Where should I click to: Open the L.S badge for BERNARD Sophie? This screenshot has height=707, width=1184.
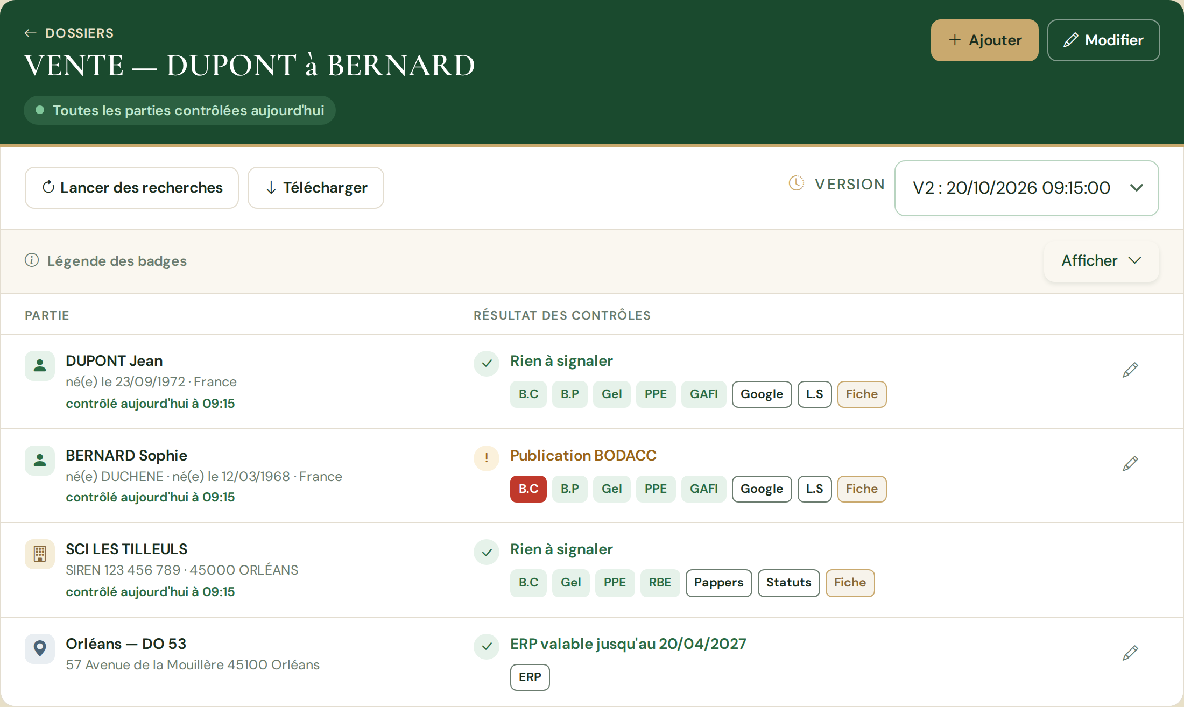pos(814,489)
